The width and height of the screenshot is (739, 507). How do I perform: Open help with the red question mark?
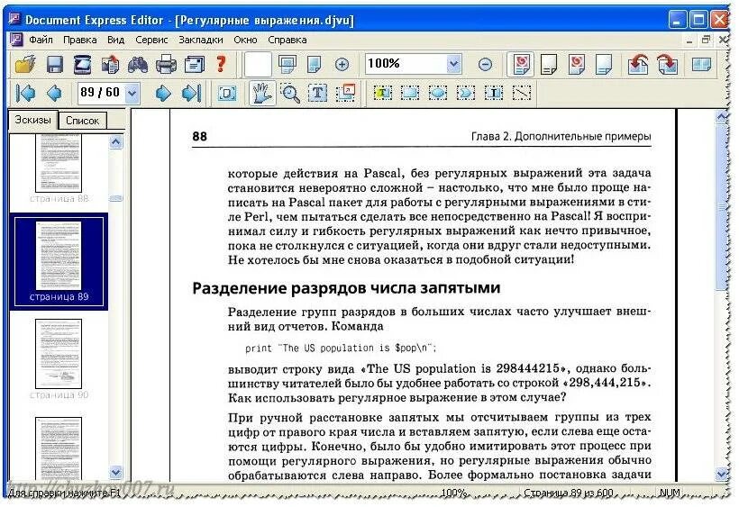coord(220,64)
